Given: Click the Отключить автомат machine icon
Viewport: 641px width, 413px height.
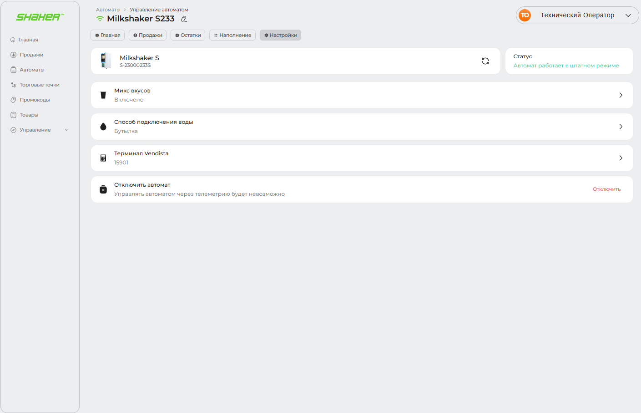Looking at the screenshot, I should 103,189.
